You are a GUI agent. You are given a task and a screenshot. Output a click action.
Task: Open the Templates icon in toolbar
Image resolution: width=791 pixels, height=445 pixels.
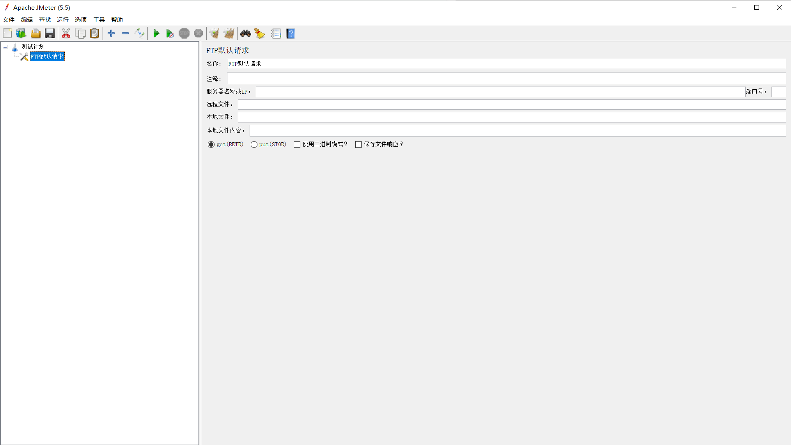click(21, 34)
